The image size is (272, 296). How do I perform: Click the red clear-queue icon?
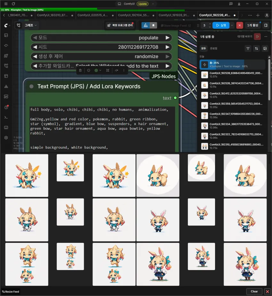[257, 37]
